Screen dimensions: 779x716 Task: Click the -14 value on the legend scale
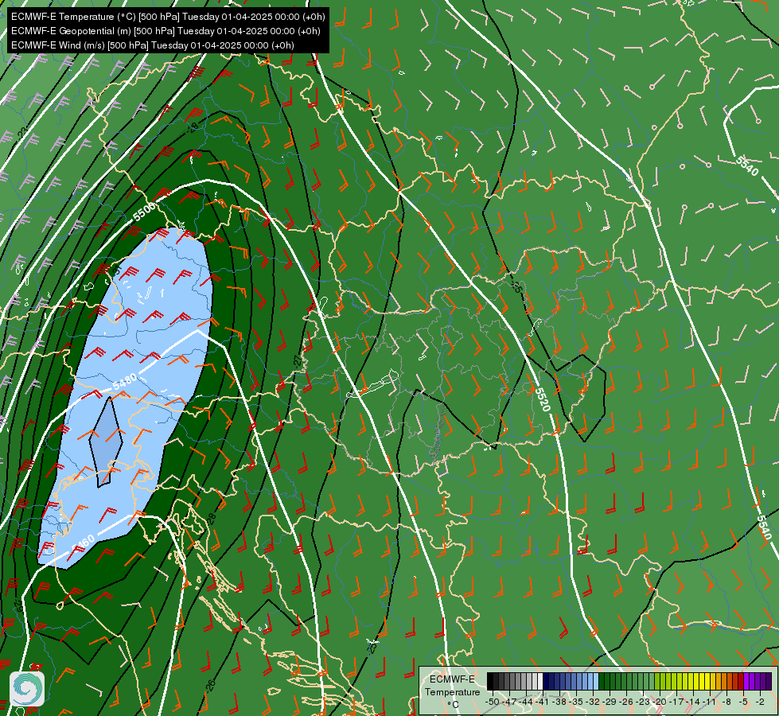coord(694,702)
